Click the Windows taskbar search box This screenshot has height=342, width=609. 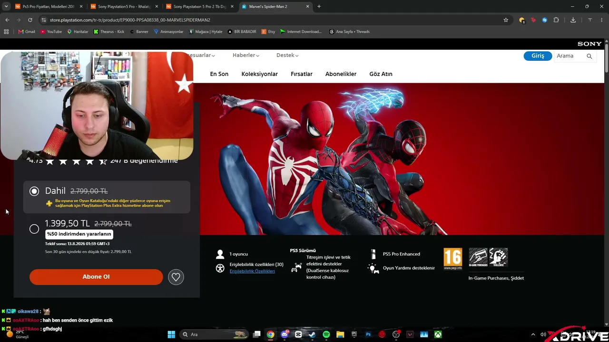[214, 334]
